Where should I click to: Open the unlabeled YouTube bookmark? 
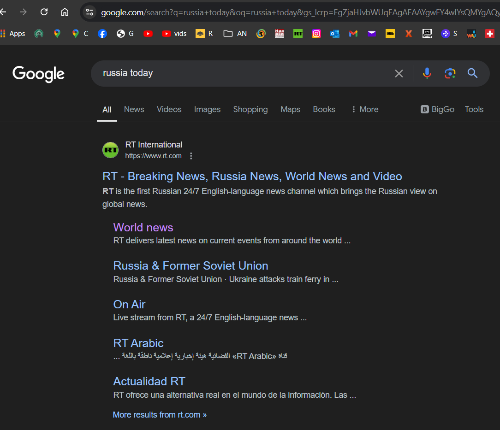[148, 34]
